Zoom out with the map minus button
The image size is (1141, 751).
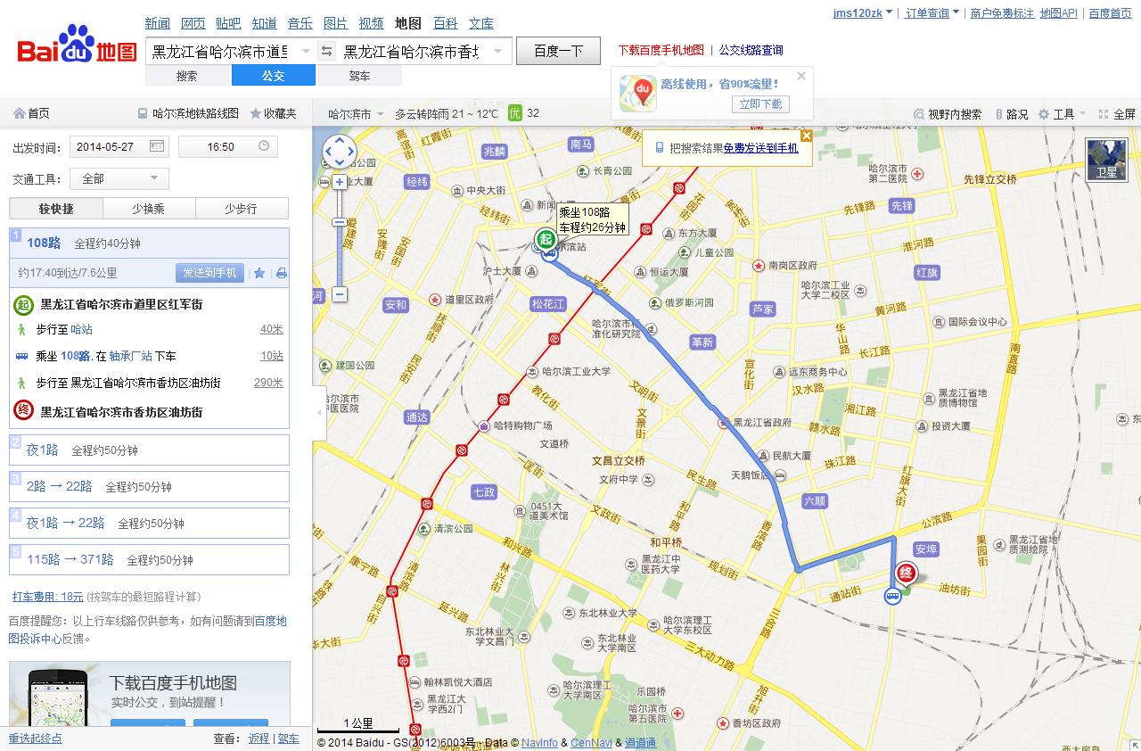pos(340,294)
